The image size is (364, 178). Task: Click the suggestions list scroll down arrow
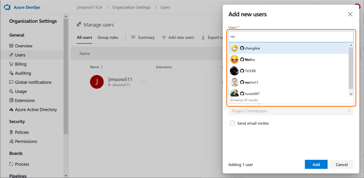pyautogui.click(x=351, y=94)
